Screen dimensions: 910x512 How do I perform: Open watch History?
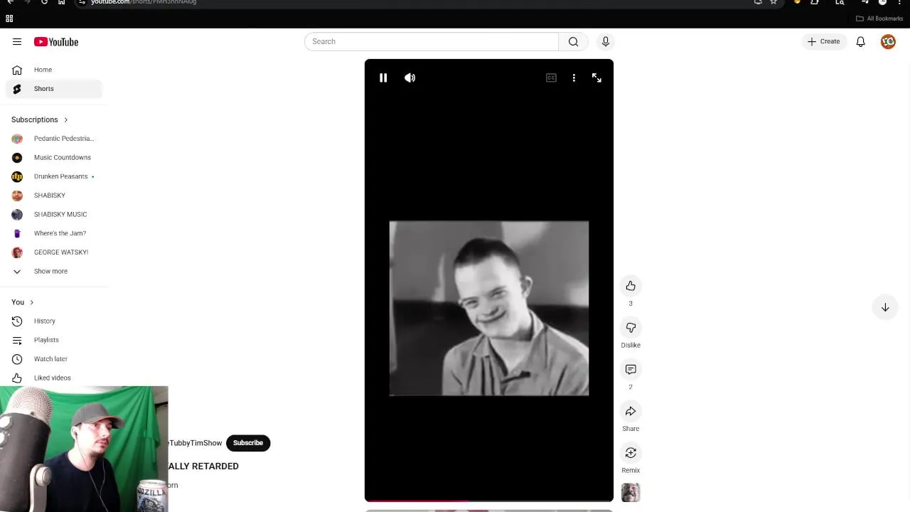(x=54, y=321)
